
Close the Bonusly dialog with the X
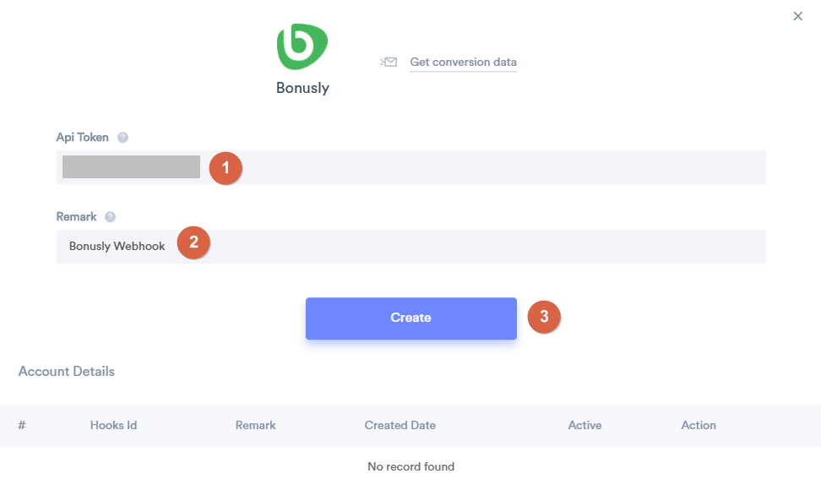(797, 15)
